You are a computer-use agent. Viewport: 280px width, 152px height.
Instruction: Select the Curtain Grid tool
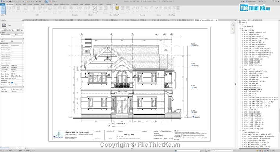60,10
